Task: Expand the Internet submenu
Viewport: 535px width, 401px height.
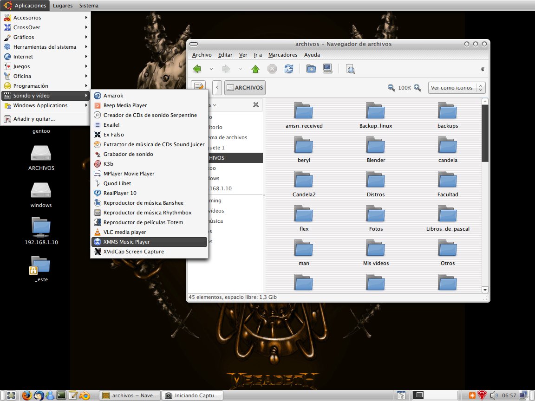Action: click(x=46, y=57)
